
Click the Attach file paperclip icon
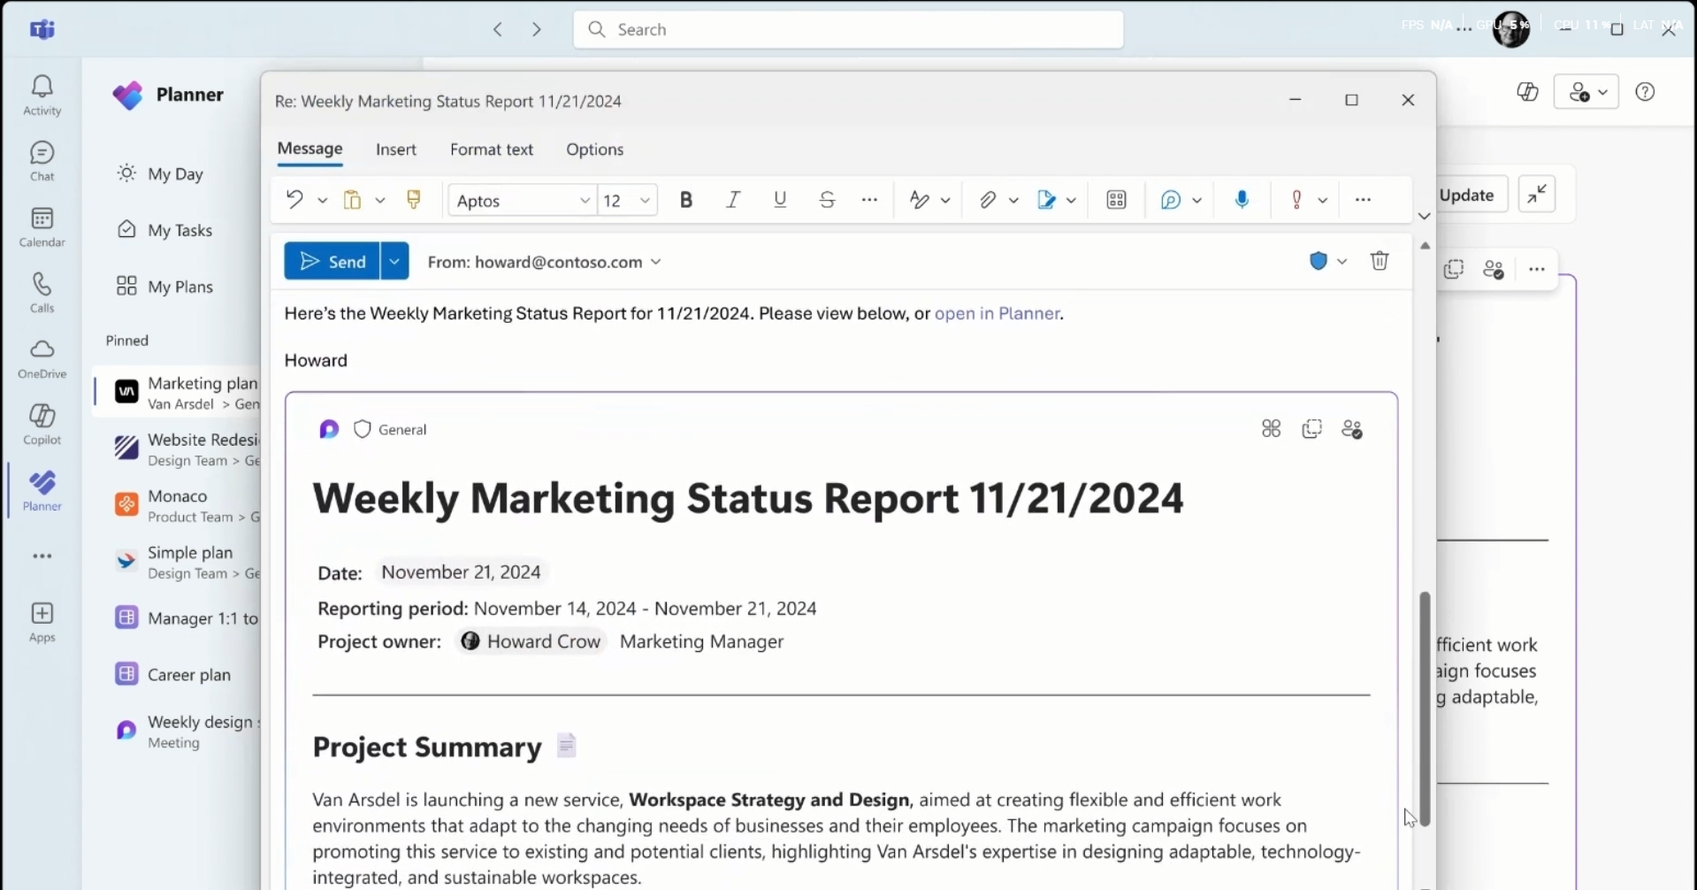pyautogui.click(x=988, y=200)
